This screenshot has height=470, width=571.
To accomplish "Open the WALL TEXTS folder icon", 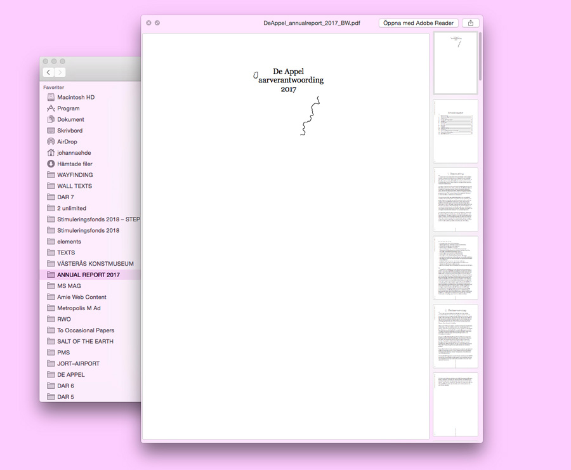I will click(51, 186).
